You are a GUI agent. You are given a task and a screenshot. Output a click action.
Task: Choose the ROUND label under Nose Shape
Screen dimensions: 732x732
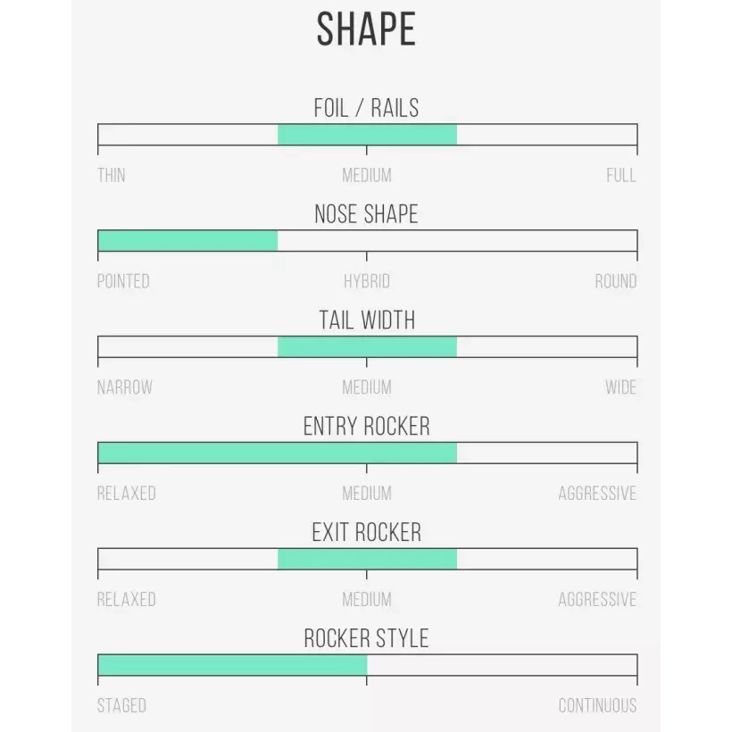[616, 281]
